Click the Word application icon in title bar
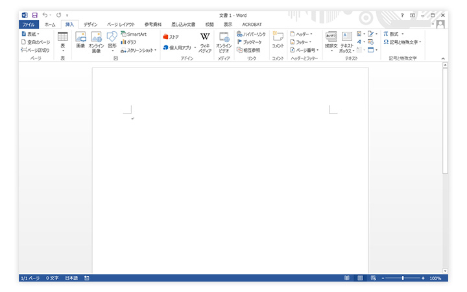The image size is (467, 292). (x=25, y=15)
